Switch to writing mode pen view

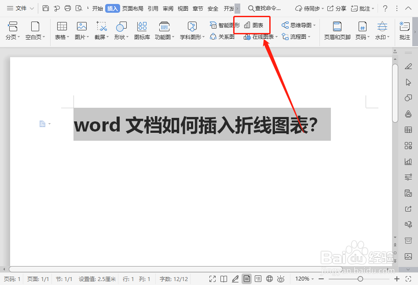pos(235,279)
